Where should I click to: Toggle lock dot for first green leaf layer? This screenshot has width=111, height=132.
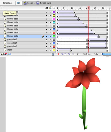50,40
